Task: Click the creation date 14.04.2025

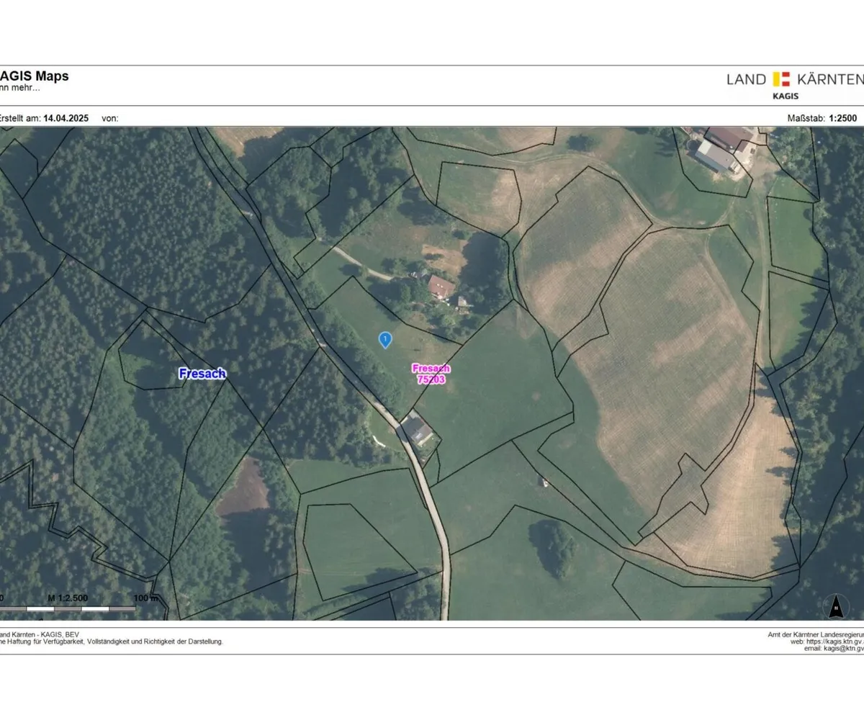Action: click(x=66, y=118)
